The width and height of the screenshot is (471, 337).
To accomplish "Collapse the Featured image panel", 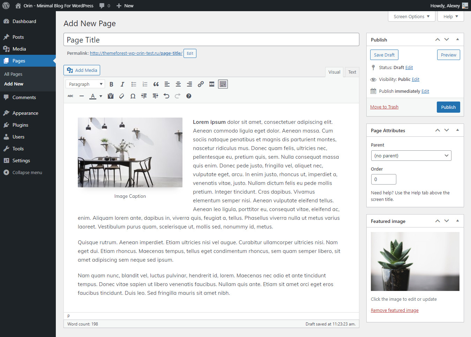I will pyautogui.click(x=457, y=221).
